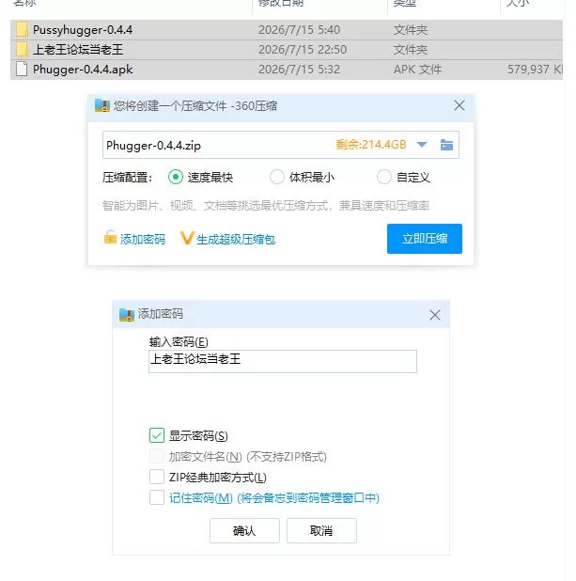The height and width of the screenshot is (581, 576).
Task: Click the V icon of 生成超级压缩包
Action: click(187, 238)
